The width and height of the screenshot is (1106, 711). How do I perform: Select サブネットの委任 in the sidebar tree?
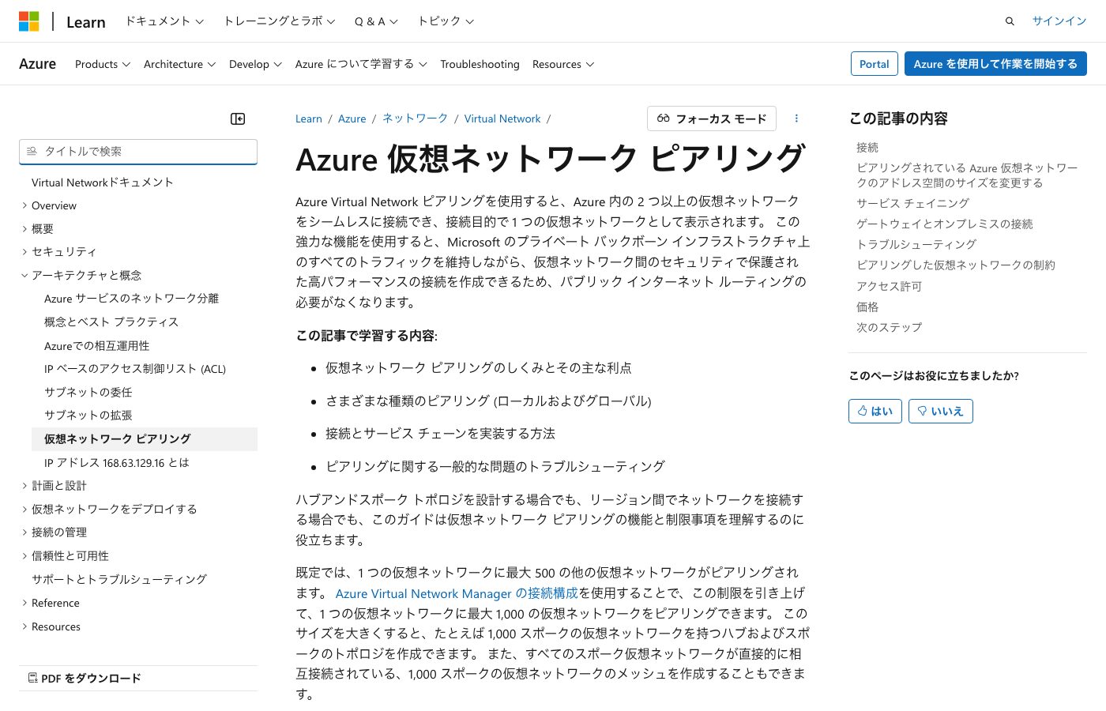click(88, 392)
